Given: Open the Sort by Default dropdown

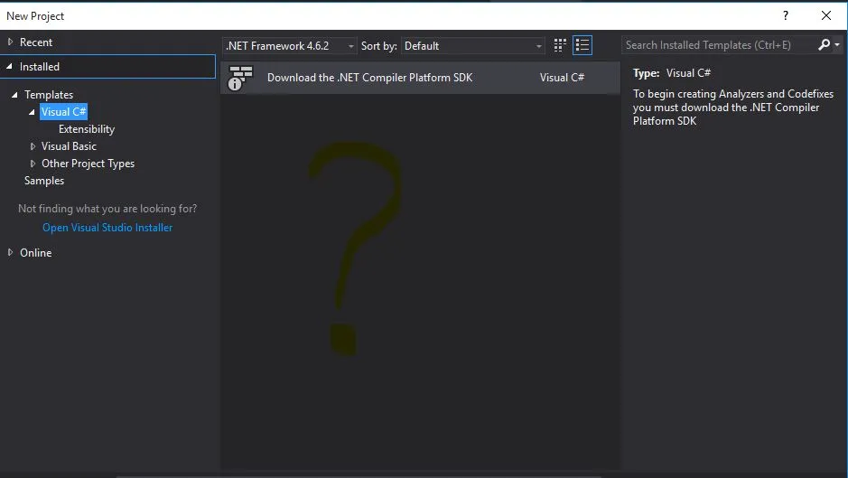Looking at the screenshot, I should (x=472, y=46).
